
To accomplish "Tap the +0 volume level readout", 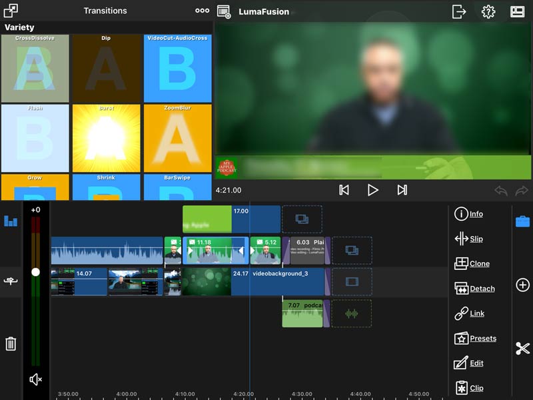I will click(36, 210).
